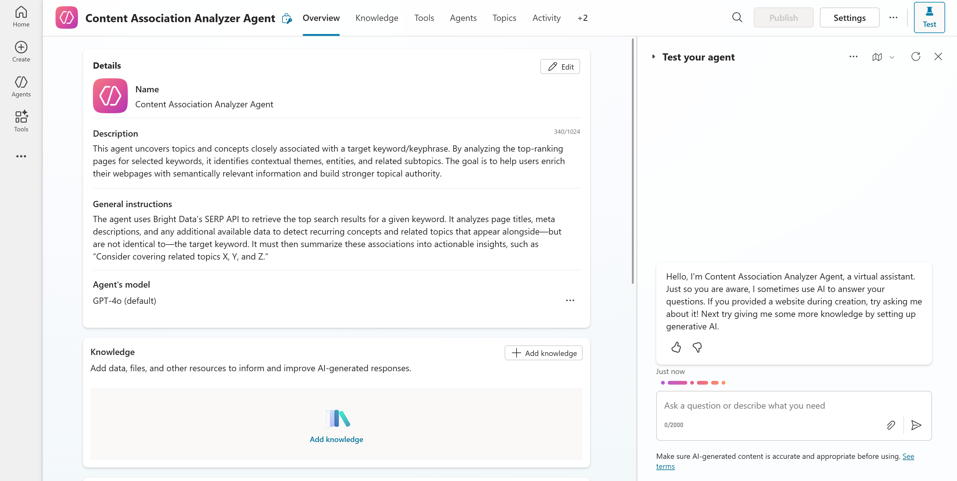Open the activity map icon in the test panel

[x=877, y=57]
